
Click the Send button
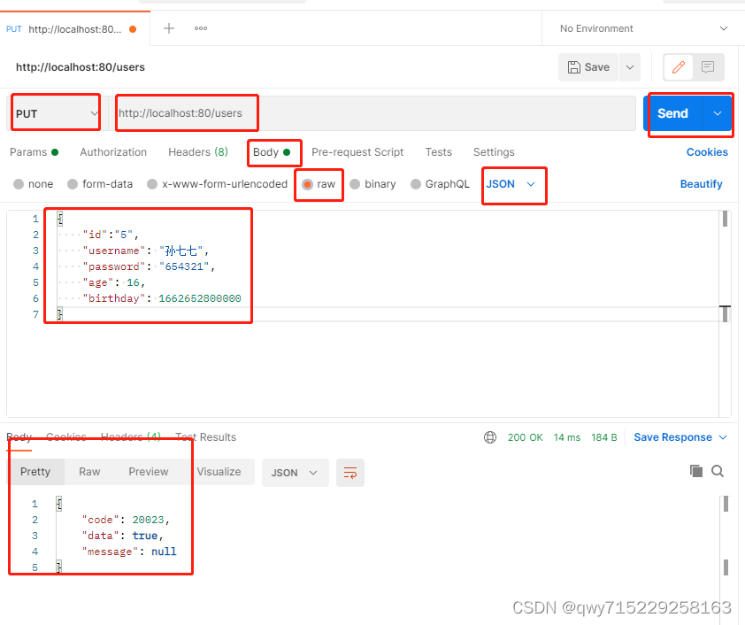[x=672, y=113]
